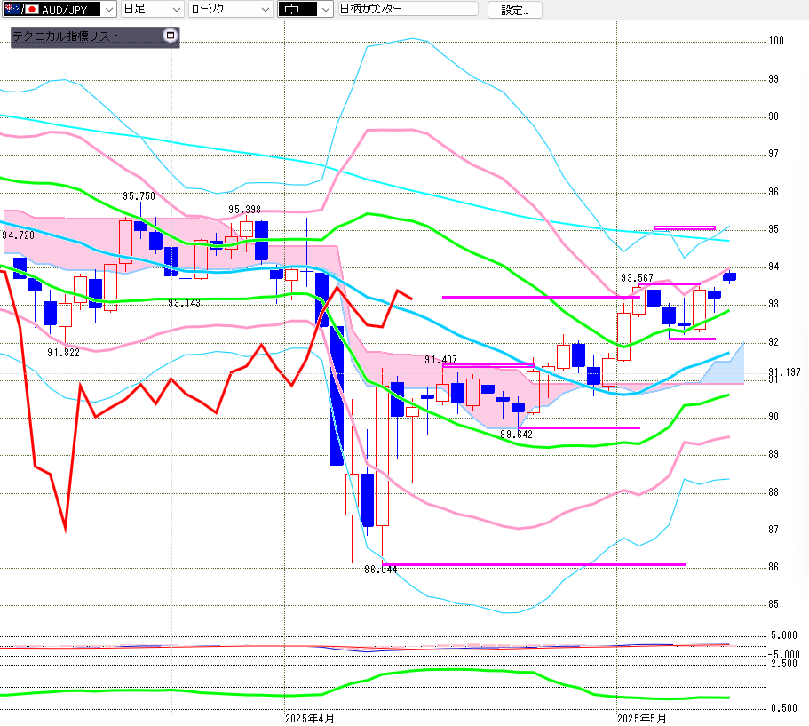Click the 93.143 price label
The width and height of the screenshot is (809, 726).
184,303
